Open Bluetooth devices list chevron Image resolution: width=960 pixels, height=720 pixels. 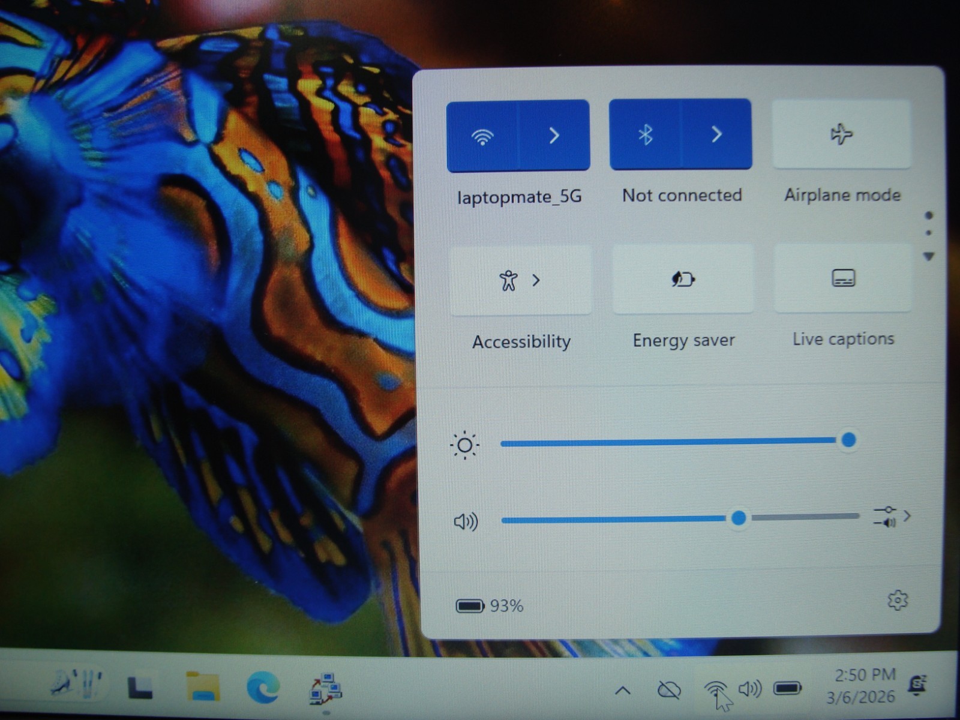point(716,134)
